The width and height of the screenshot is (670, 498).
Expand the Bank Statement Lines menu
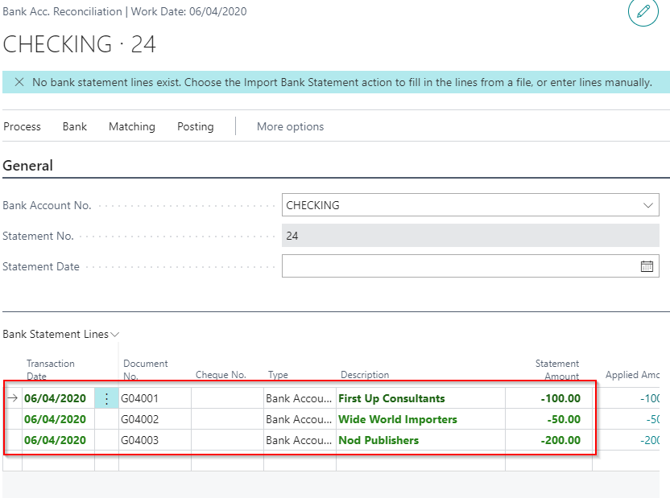pos(60,334)
